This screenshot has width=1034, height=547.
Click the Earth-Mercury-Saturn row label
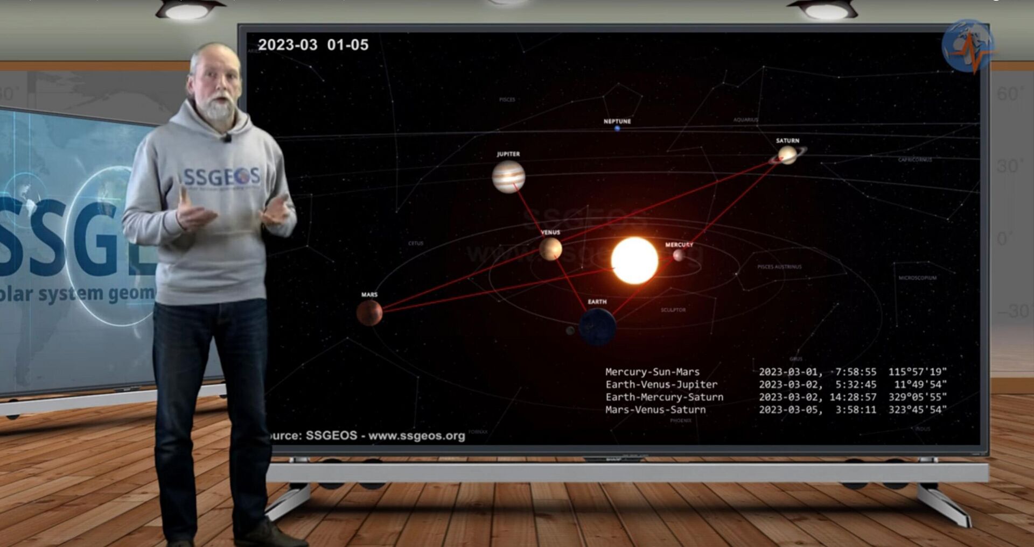(664, 397)
